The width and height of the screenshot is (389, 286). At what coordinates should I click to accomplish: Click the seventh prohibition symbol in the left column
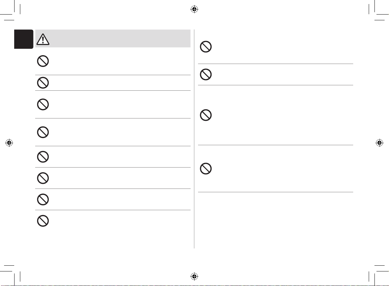pos(43,199)
